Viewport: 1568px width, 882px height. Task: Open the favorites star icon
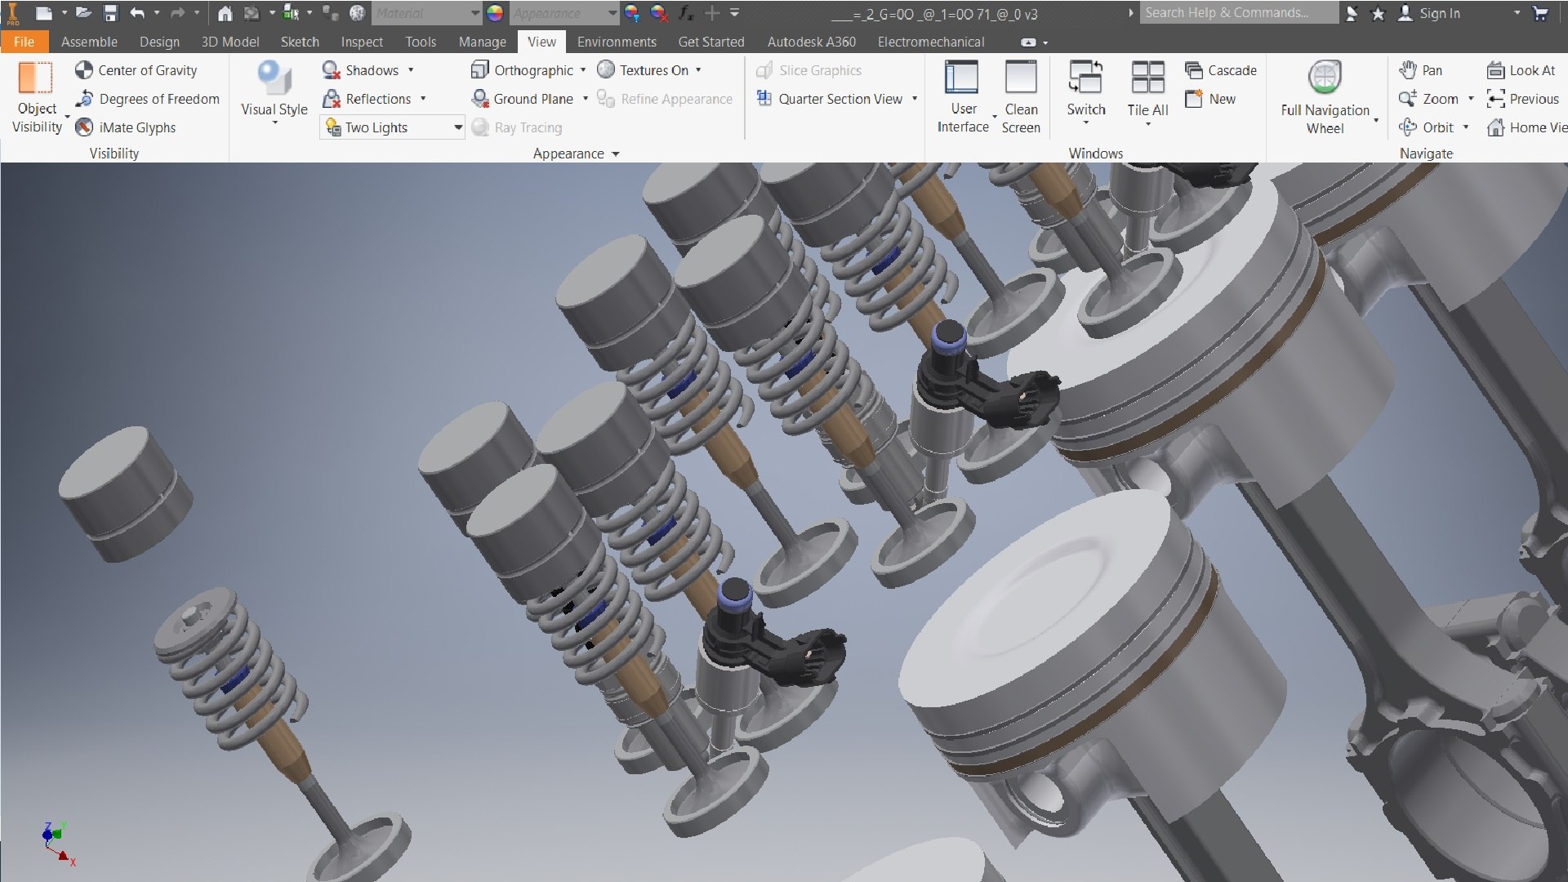[x=1378, y=13]
